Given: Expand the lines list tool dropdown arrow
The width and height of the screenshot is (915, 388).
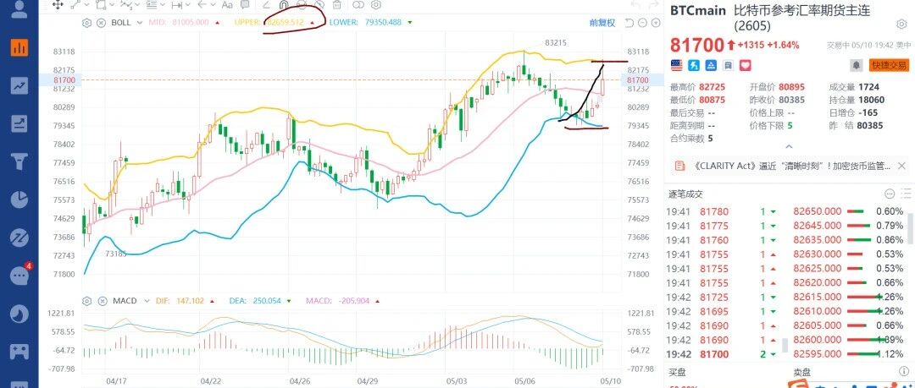Looking at the screenshot, I should point(163,5).
